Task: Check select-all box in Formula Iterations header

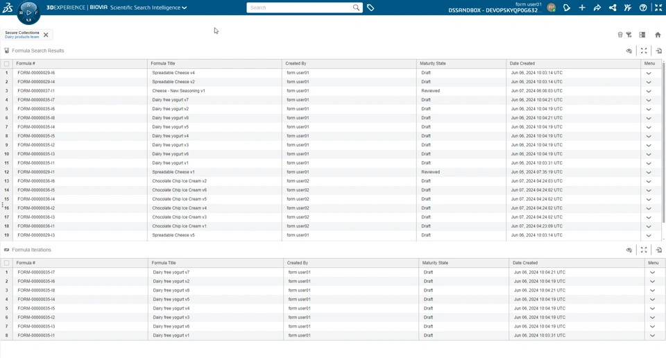Action: 6,263
